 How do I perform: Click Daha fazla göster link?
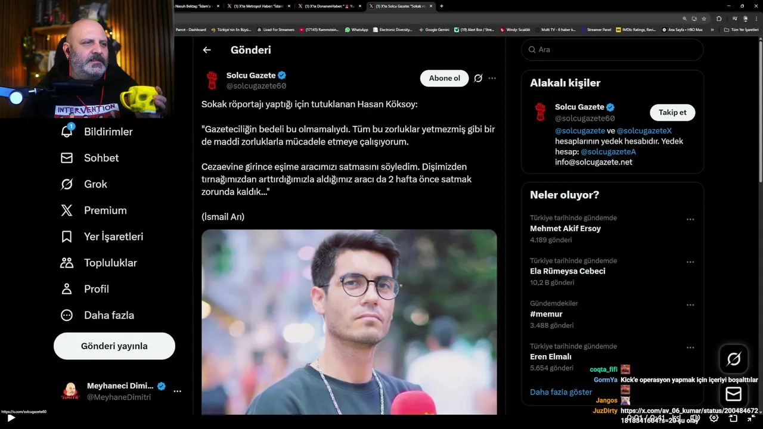[x=561, y=392]
